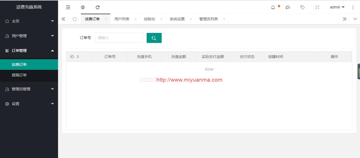Click the 充值手机 column header

144,57
